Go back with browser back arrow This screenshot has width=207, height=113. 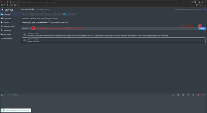point(2,2)
